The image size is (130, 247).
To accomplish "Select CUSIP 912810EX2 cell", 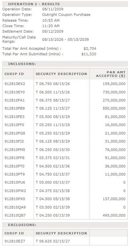I will pyautogui.click(x=15, y=84).
